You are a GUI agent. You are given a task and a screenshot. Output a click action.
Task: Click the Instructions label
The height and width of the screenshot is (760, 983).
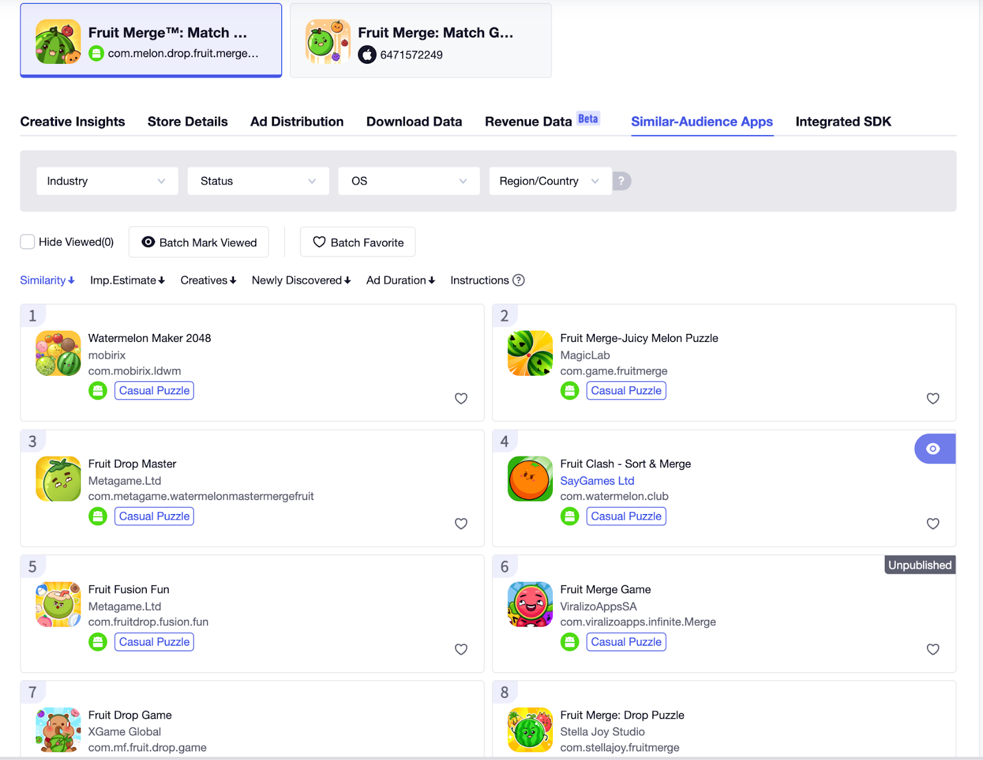pos(479,280)
